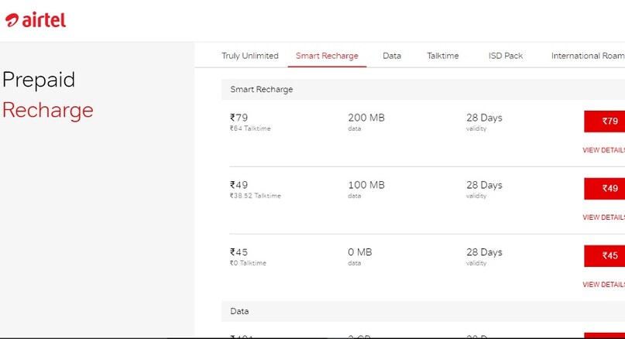Switch to the International Roaming tab

pos(587,56)
